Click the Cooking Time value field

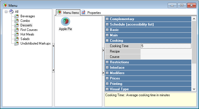click(x=166, y=46)
